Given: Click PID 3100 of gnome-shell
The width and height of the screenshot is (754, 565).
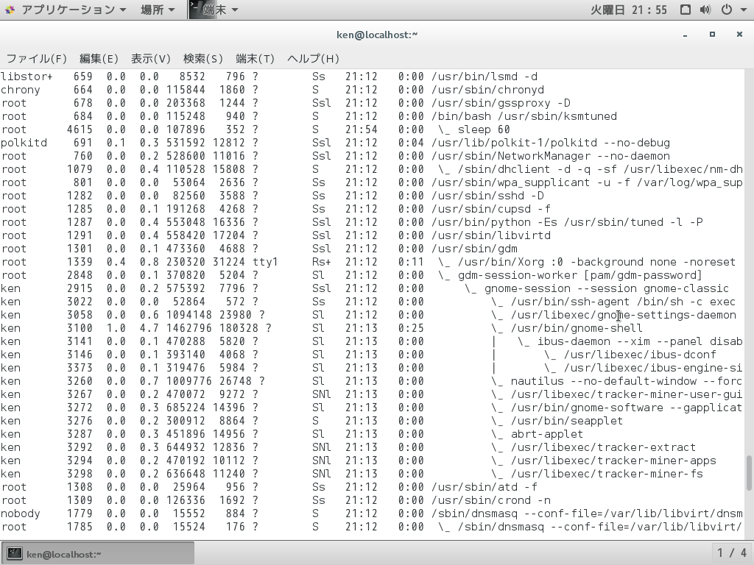Looking at the screenshot, I should [80, 328].
